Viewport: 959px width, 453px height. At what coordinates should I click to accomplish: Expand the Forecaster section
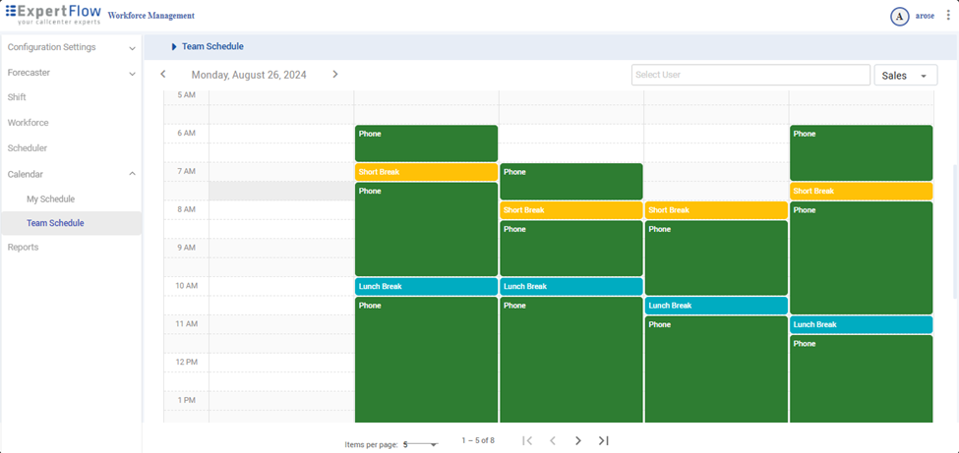(132, 74)
